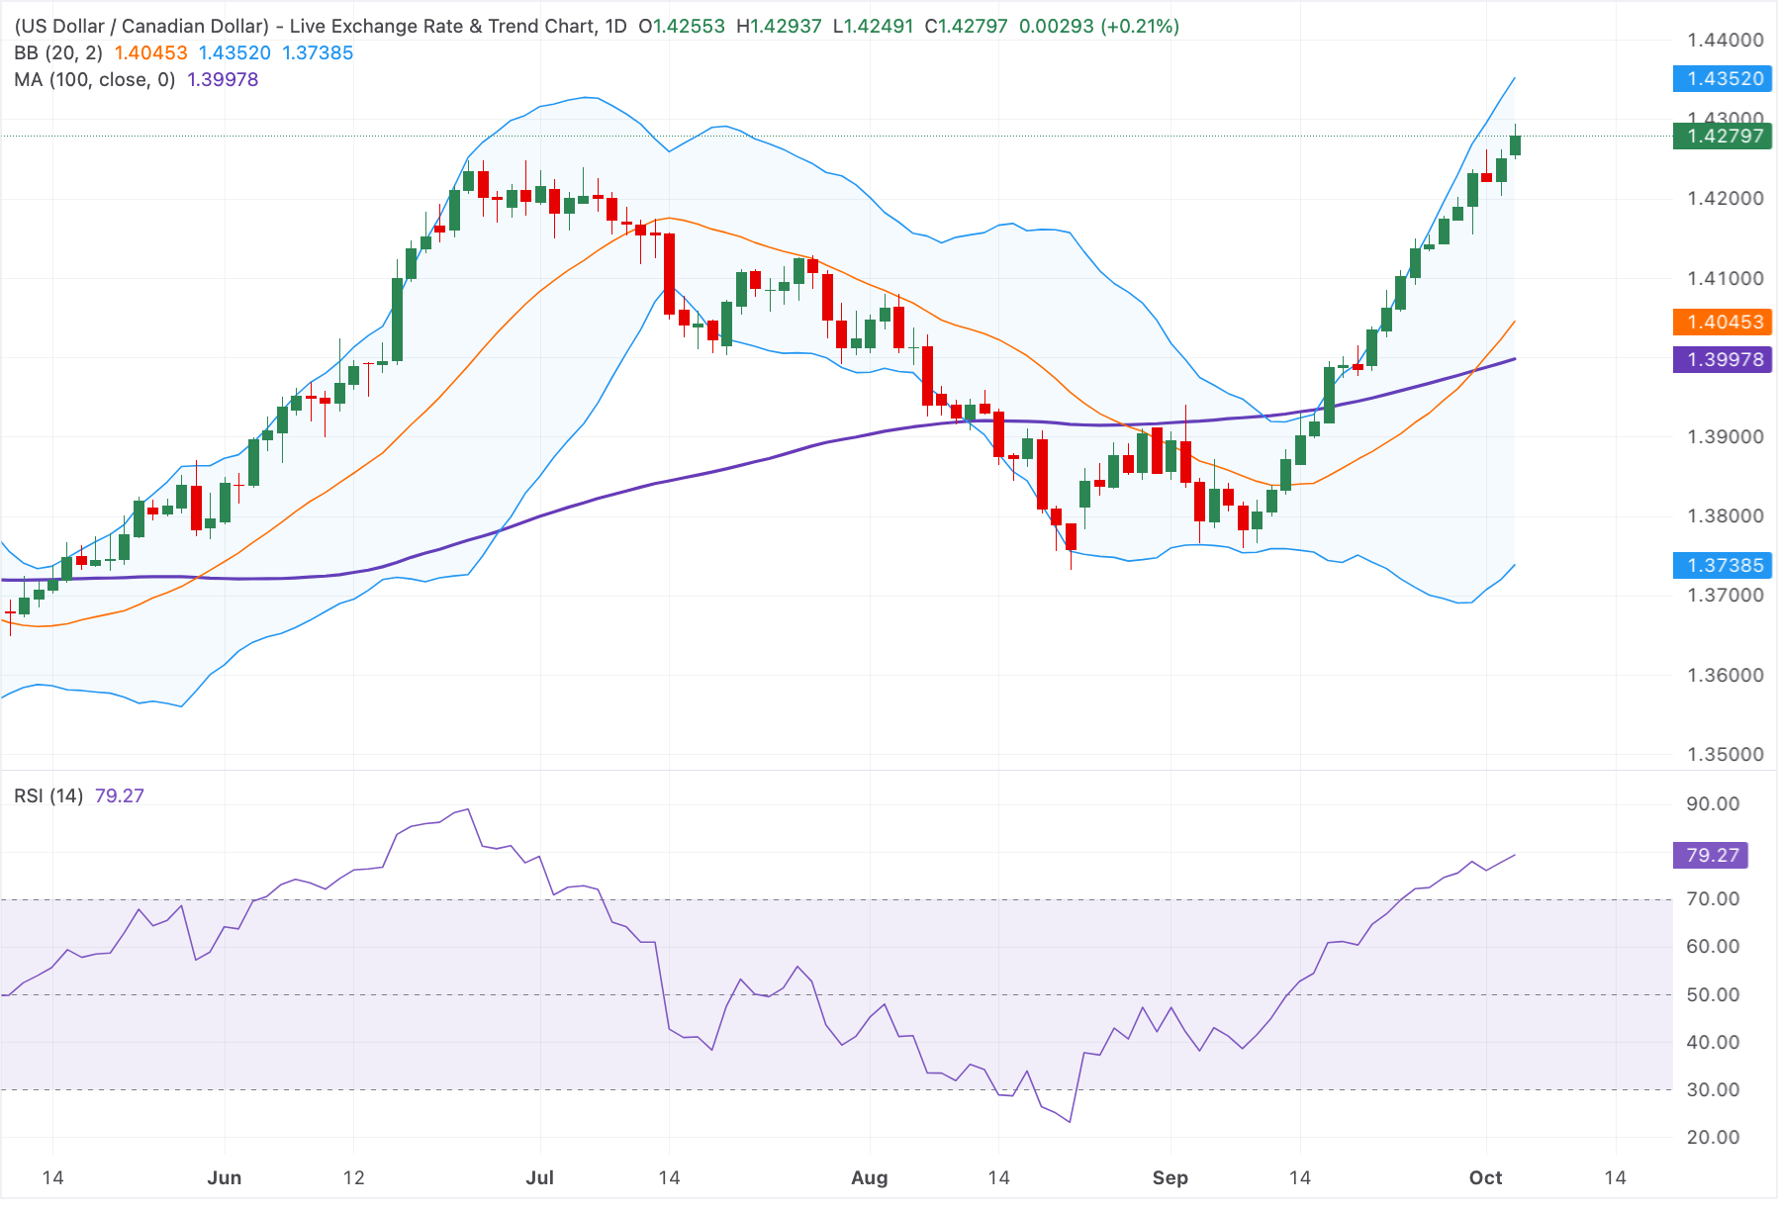Viewport: 1778px width, 1210px height.
Task: Click the lower band price tag 1.37385
Action: (x=1723, y=565)
